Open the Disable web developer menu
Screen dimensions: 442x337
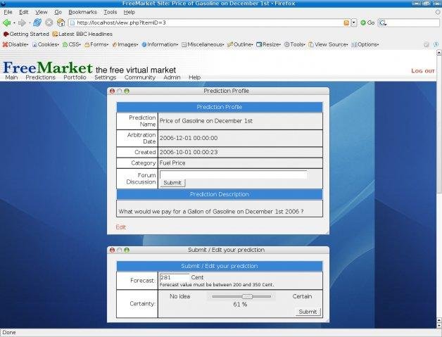tap(15, 44)
